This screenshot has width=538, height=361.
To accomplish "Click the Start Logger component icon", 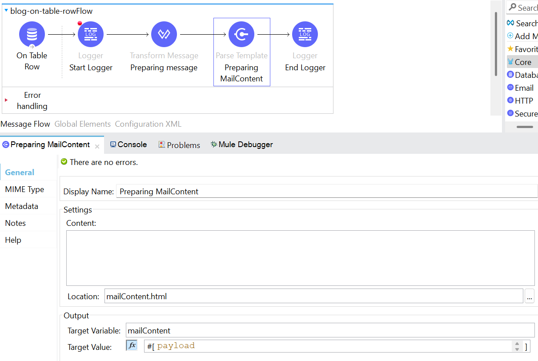I will tap(91, 34).
